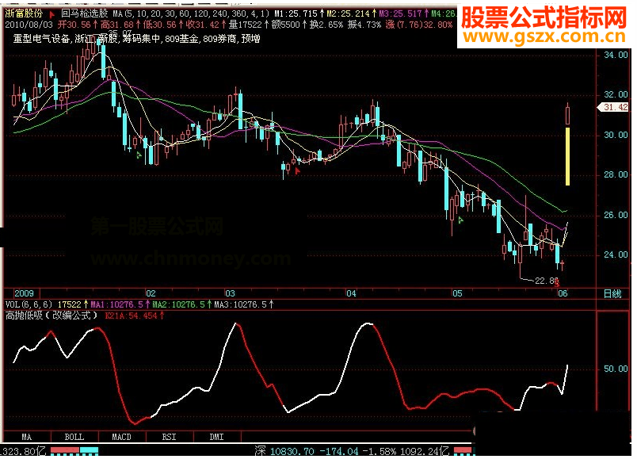Screen dimensions: 637x459
Task: Click the 2009 year marker on time axis
Action: coord(24,293)
